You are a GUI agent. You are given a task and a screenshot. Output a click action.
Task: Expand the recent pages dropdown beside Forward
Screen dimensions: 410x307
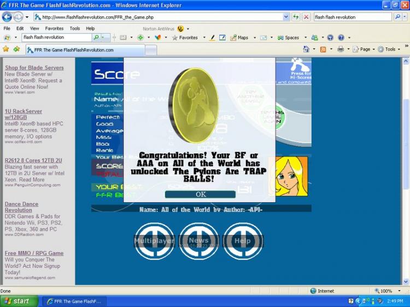coord(27,17)
